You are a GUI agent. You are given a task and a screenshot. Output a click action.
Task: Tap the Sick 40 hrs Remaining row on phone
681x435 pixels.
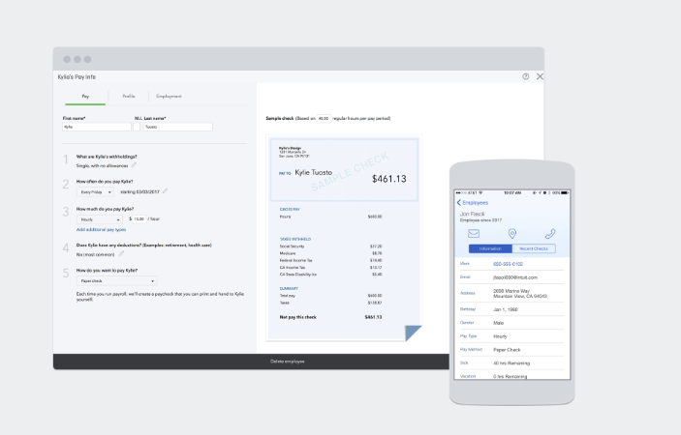tap(512, 363)
